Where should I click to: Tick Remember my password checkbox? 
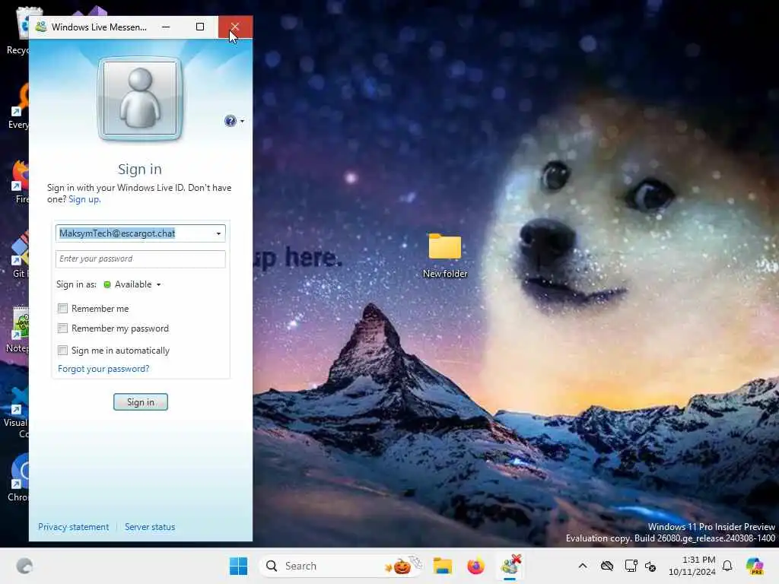point(62,328)
